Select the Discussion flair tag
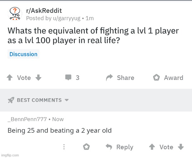 coord(23,54)
